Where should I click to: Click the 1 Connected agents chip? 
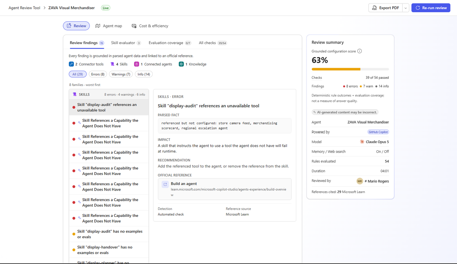coord(153,64)
